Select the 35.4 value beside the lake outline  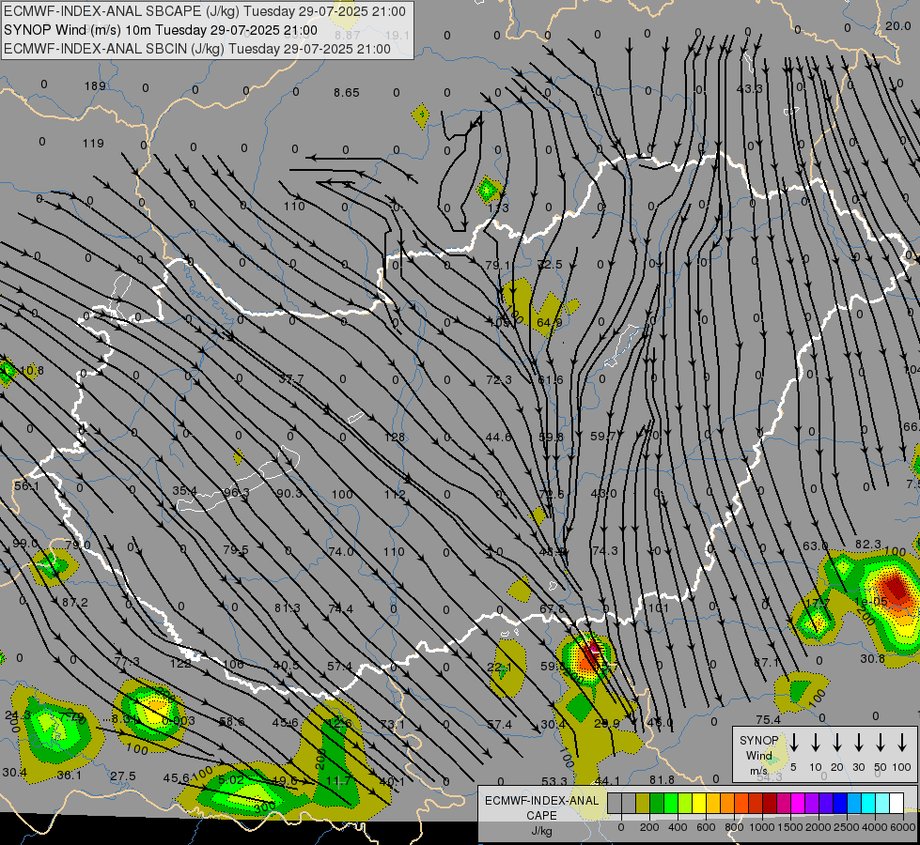coord(185,491)
